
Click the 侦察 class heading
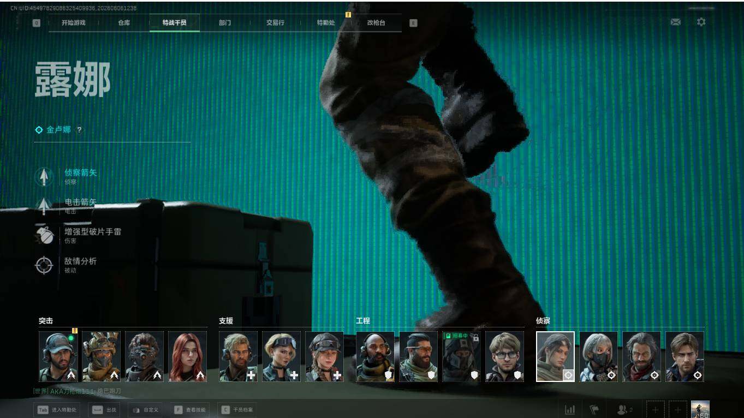point(543,321)
